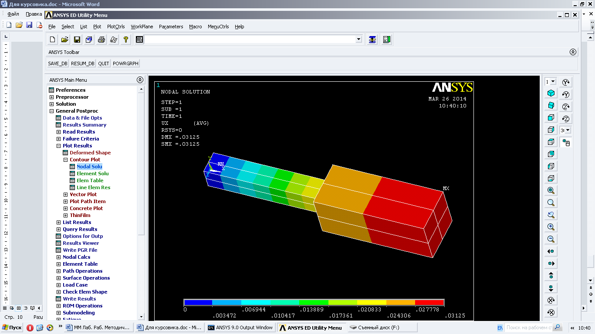Screen dimensions: 595x334
Task: Open the Пуск start menu
Action: click(12, 327)
